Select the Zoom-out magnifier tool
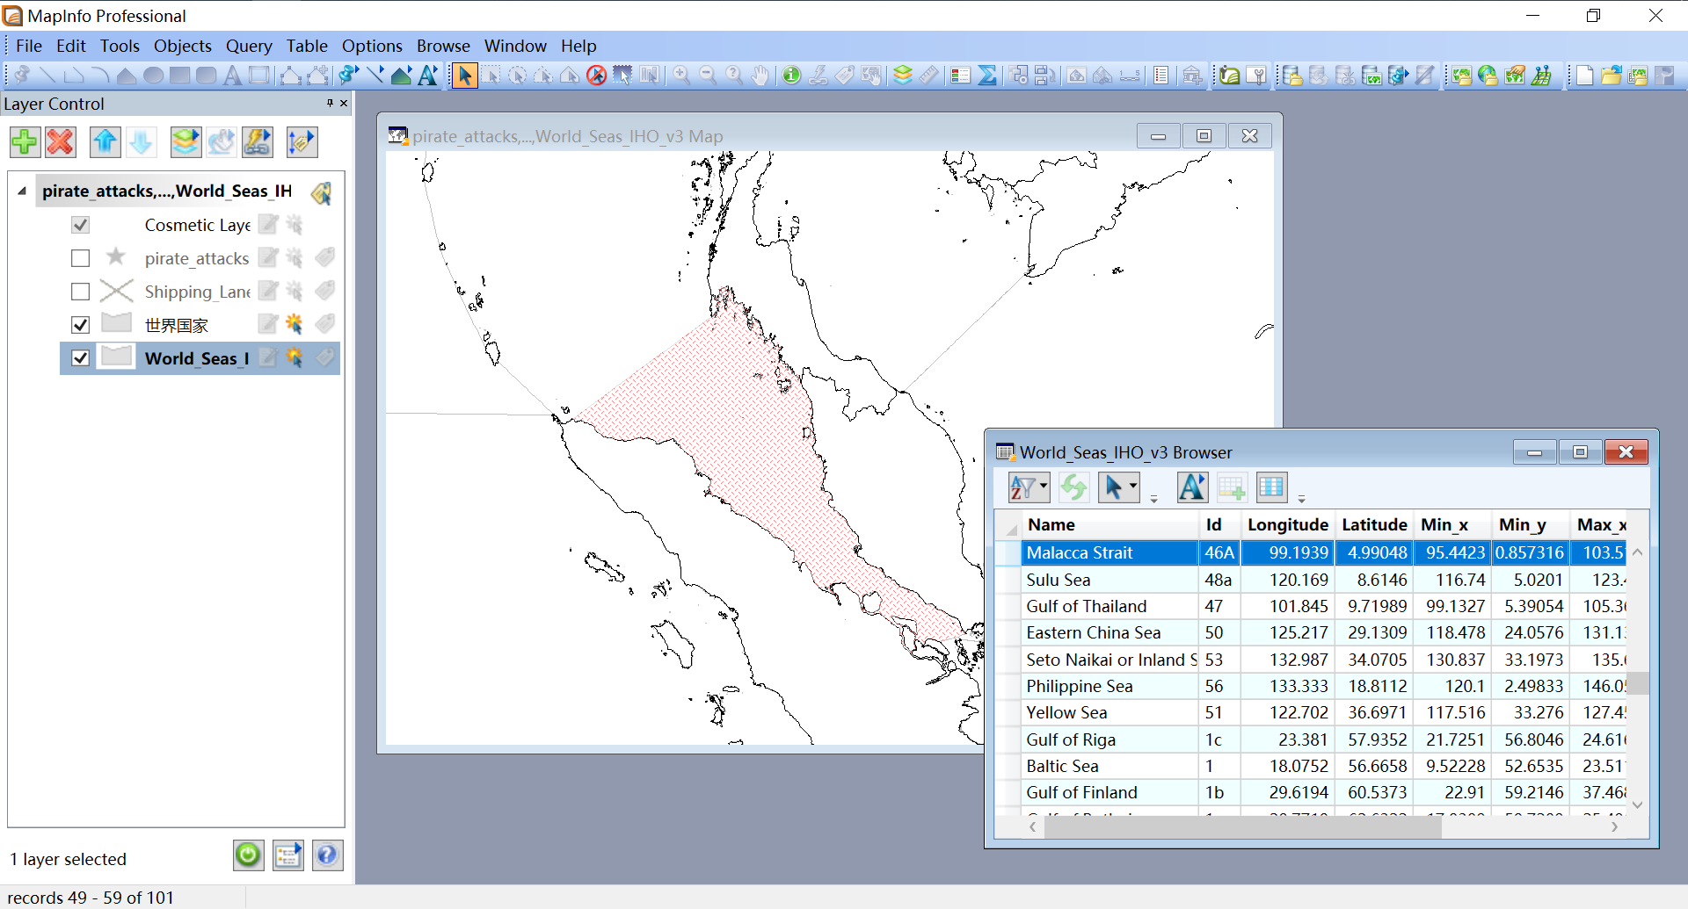1688x909 pixels. pyautogui.click(x=708, y=76)
